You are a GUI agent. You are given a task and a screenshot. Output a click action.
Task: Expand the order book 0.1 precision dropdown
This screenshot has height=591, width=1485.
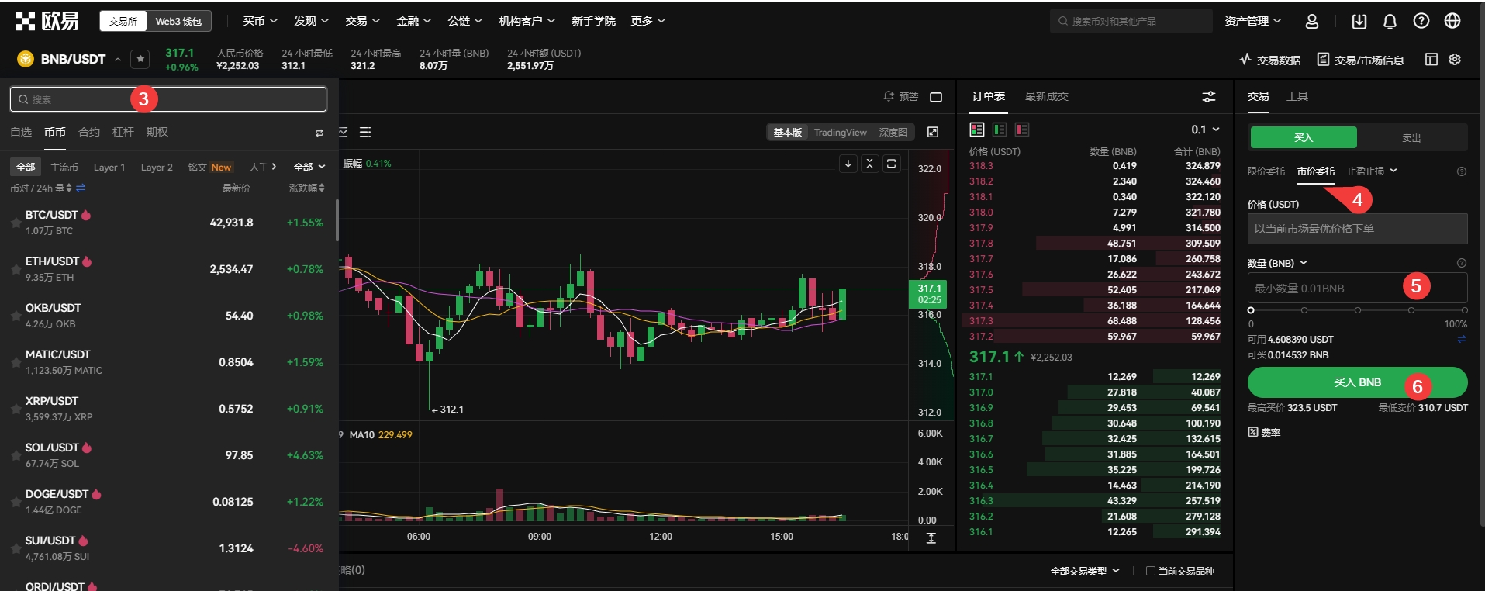1205,130
